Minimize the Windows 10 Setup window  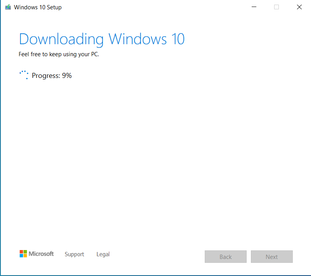pyautogui.click(x=254, y=7)
